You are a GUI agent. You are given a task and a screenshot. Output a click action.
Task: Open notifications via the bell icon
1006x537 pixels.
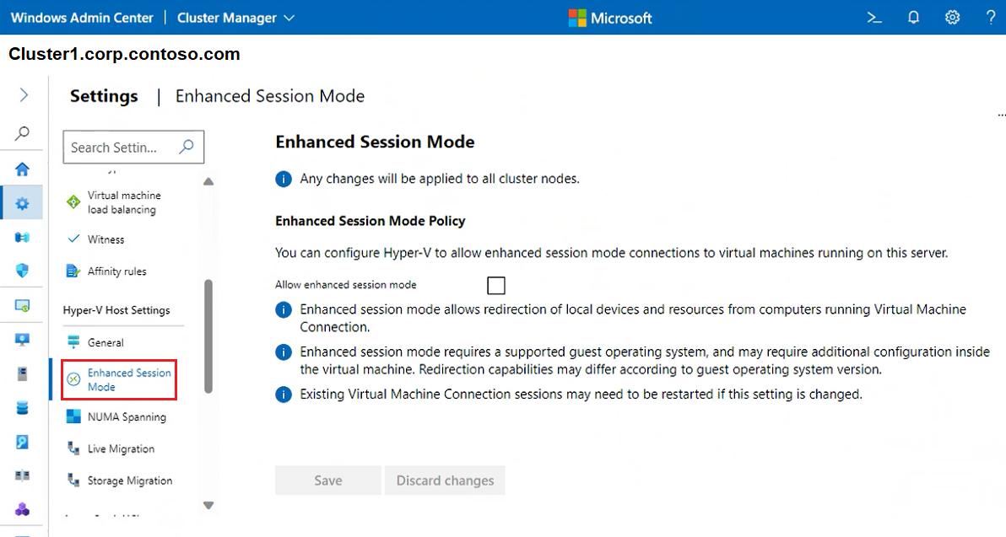(913, 17)
